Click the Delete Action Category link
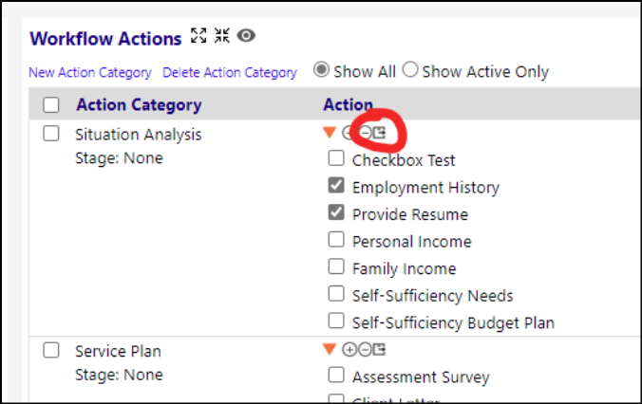The image size is (642, 404). pyautogui.click(x=230, y=72)
